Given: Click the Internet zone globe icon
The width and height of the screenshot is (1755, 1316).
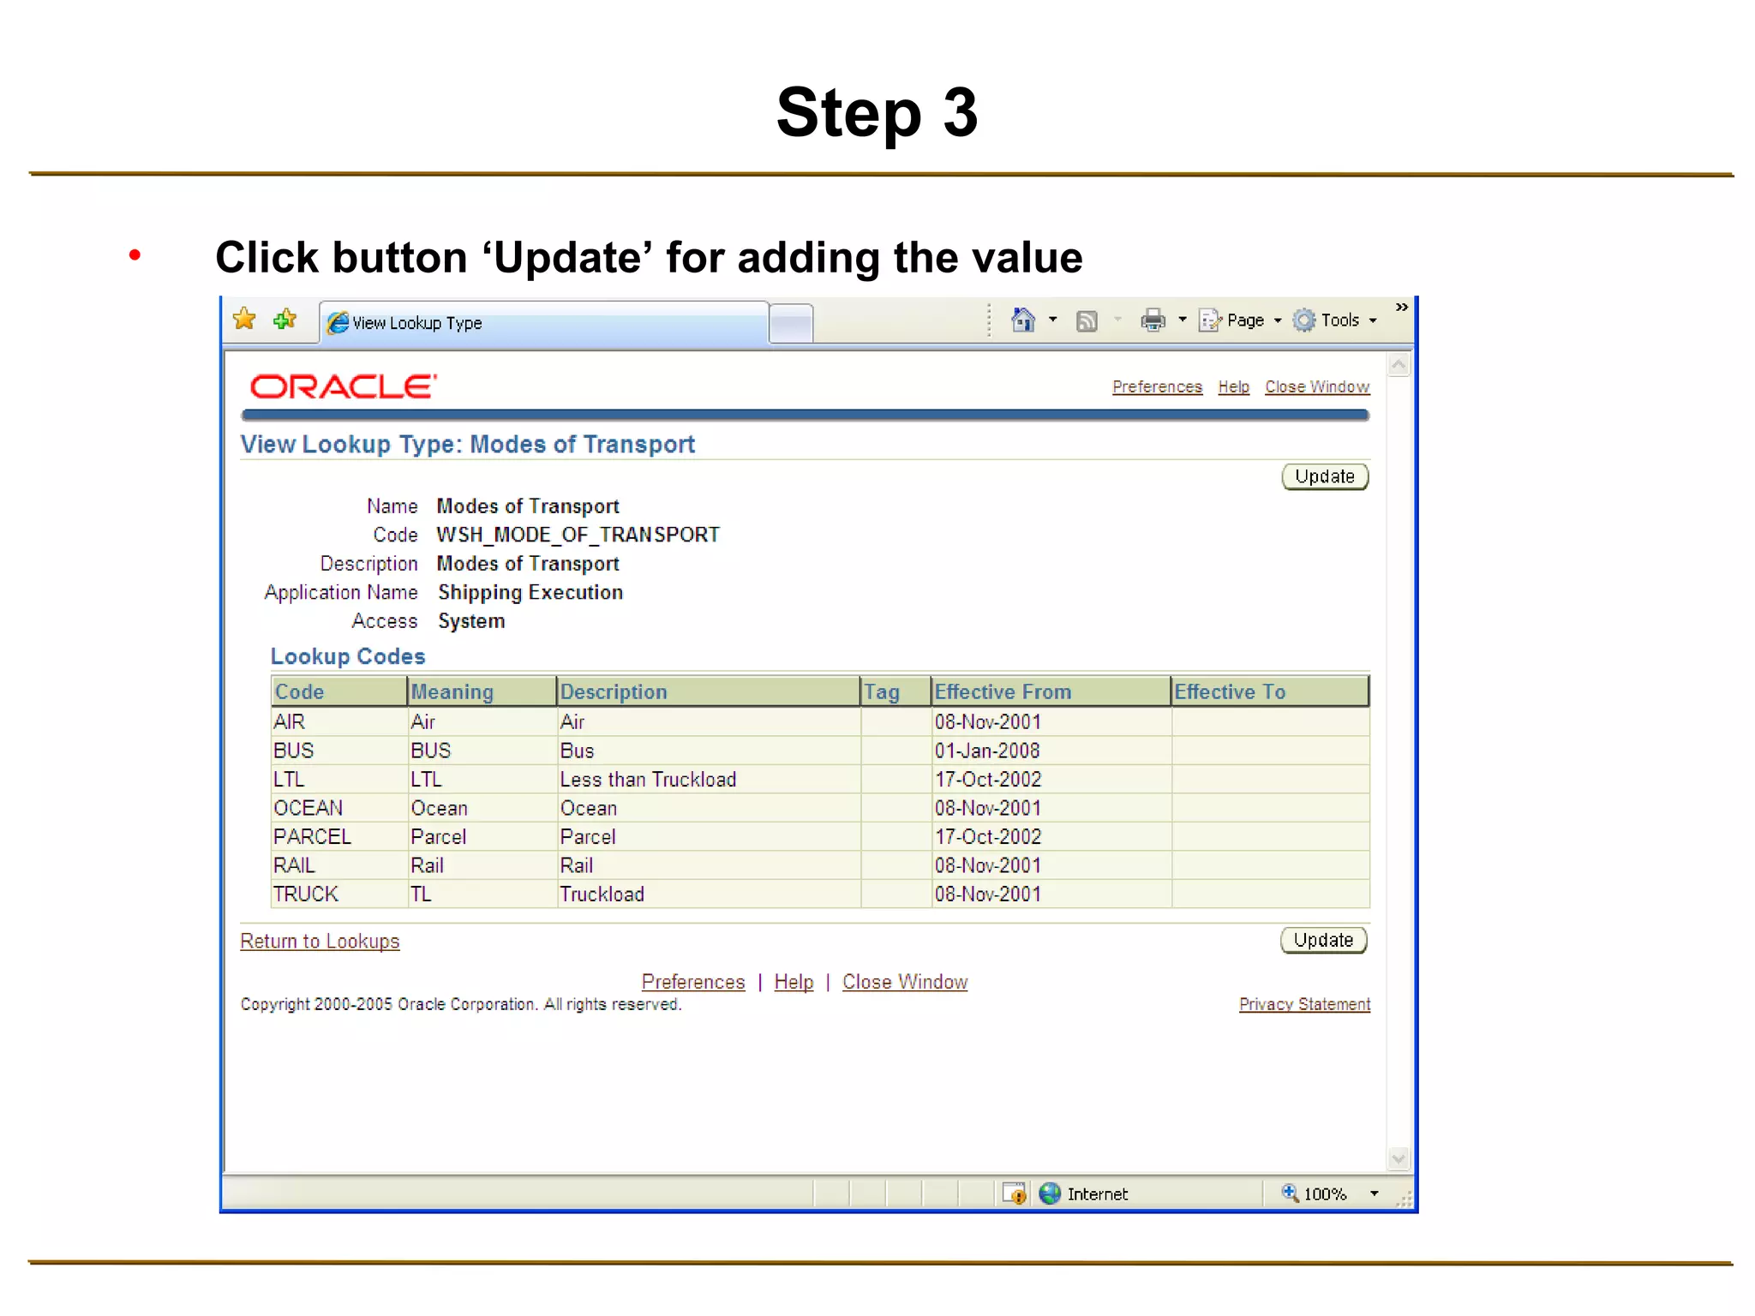Looking at the screenshot, I should pos(1050,1193).
